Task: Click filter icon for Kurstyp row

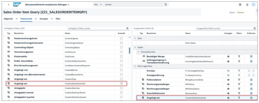Action: [x=239, y=71]
